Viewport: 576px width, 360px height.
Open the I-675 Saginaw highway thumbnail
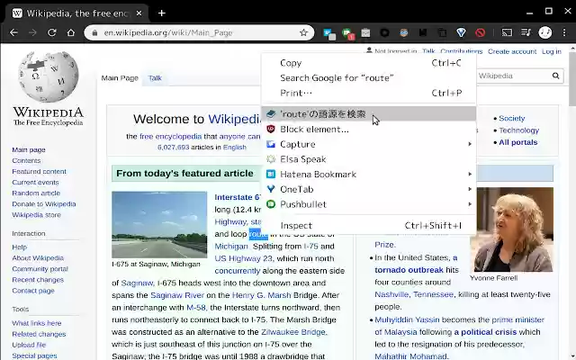pyautogui.click(x=159, y=224)
